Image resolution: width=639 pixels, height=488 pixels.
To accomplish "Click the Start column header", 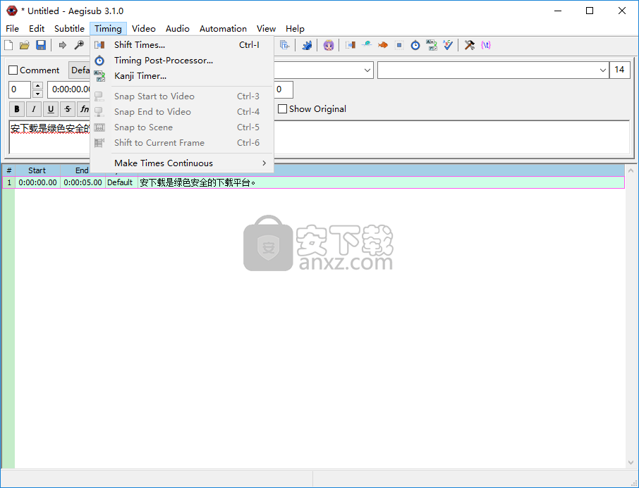I will (x=37, y=170).
